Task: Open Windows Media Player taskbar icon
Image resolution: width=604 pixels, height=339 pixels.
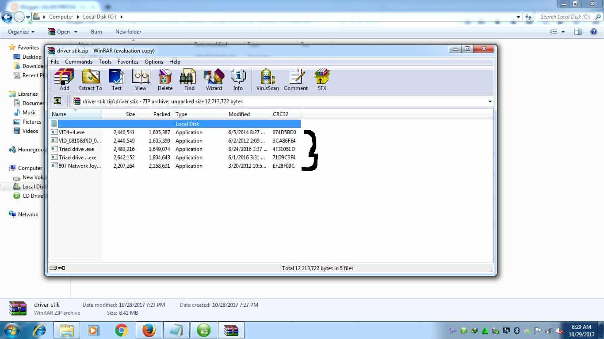Action: click(94, 330)
